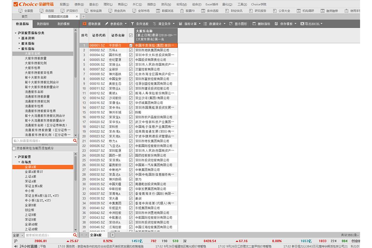Collapse the 市场类 tree node

pyautogui.click(x=19, y=162)
